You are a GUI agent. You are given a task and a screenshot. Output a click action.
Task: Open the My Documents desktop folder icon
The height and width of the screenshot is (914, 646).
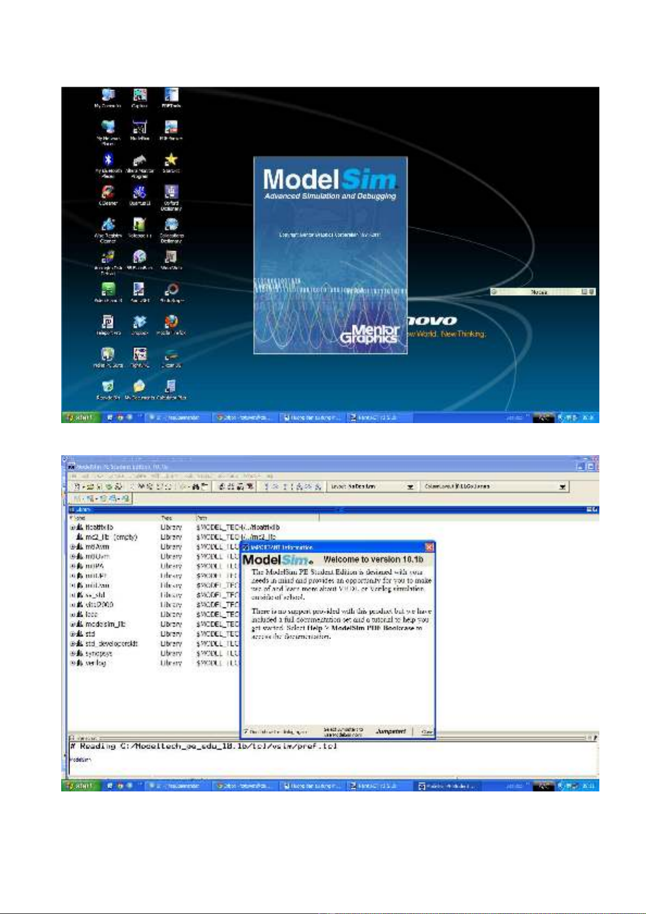tap(139, 389)
